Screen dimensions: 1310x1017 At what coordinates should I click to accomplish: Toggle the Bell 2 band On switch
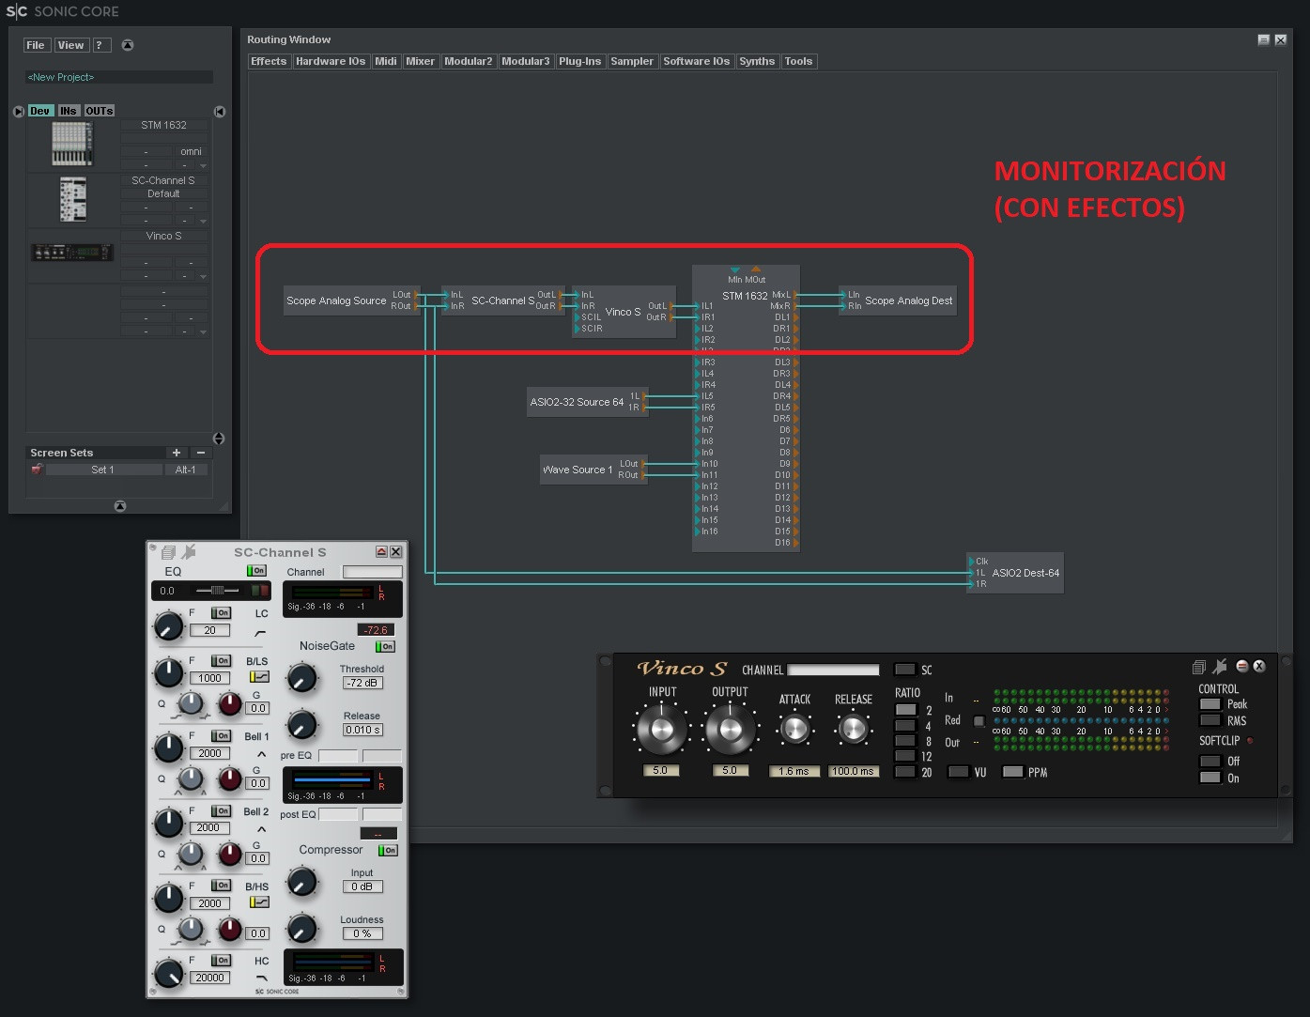[221, 810]
